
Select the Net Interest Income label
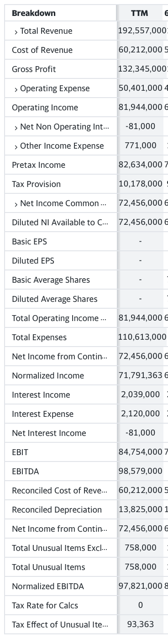(x=49, y=433)
